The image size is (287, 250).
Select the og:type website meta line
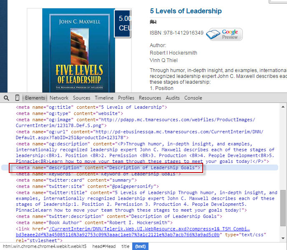(70, 113)
